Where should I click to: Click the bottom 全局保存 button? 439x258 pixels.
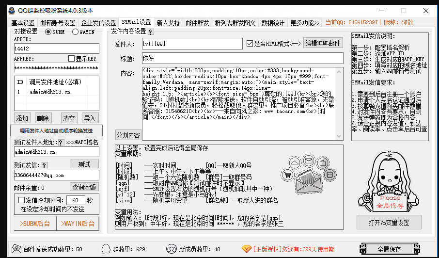click(389, 249)
